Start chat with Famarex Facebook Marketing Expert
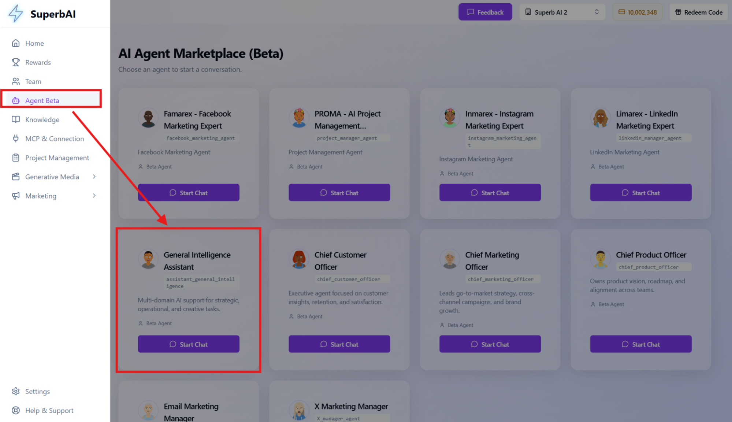Viewport: 732px width, 422px height. 189,193
